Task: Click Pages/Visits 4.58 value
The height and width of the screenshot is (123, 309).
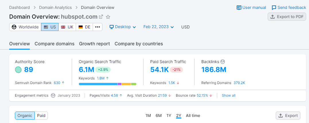Action: 114,95
